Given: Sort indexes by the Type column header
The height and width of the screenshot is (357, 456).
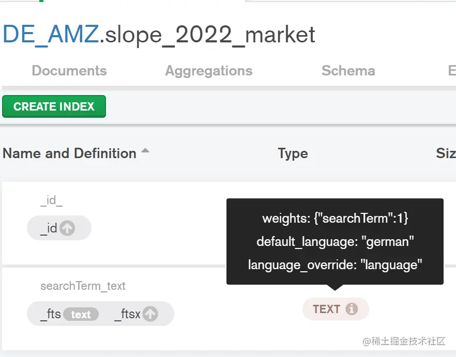Looking at the screenshot, I should pyautogui.click(x=293, y=153).
